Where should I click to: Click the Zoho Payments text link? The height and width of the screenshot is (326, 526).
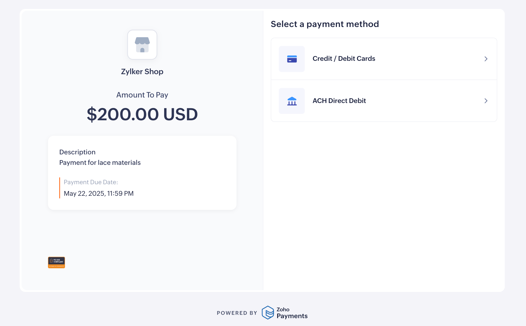[292, 313]
